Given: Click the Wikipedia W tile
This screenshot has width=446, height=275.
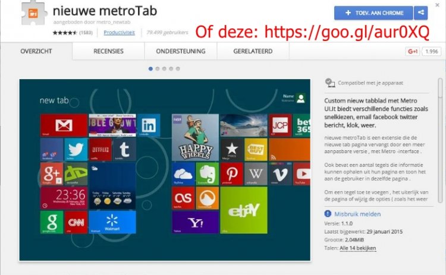Looking at the screenshot, I should point(256,174).
